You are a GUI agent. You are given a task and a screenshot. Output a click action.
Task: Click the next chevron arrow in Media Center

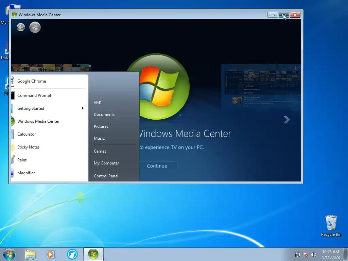click(286, 120)
